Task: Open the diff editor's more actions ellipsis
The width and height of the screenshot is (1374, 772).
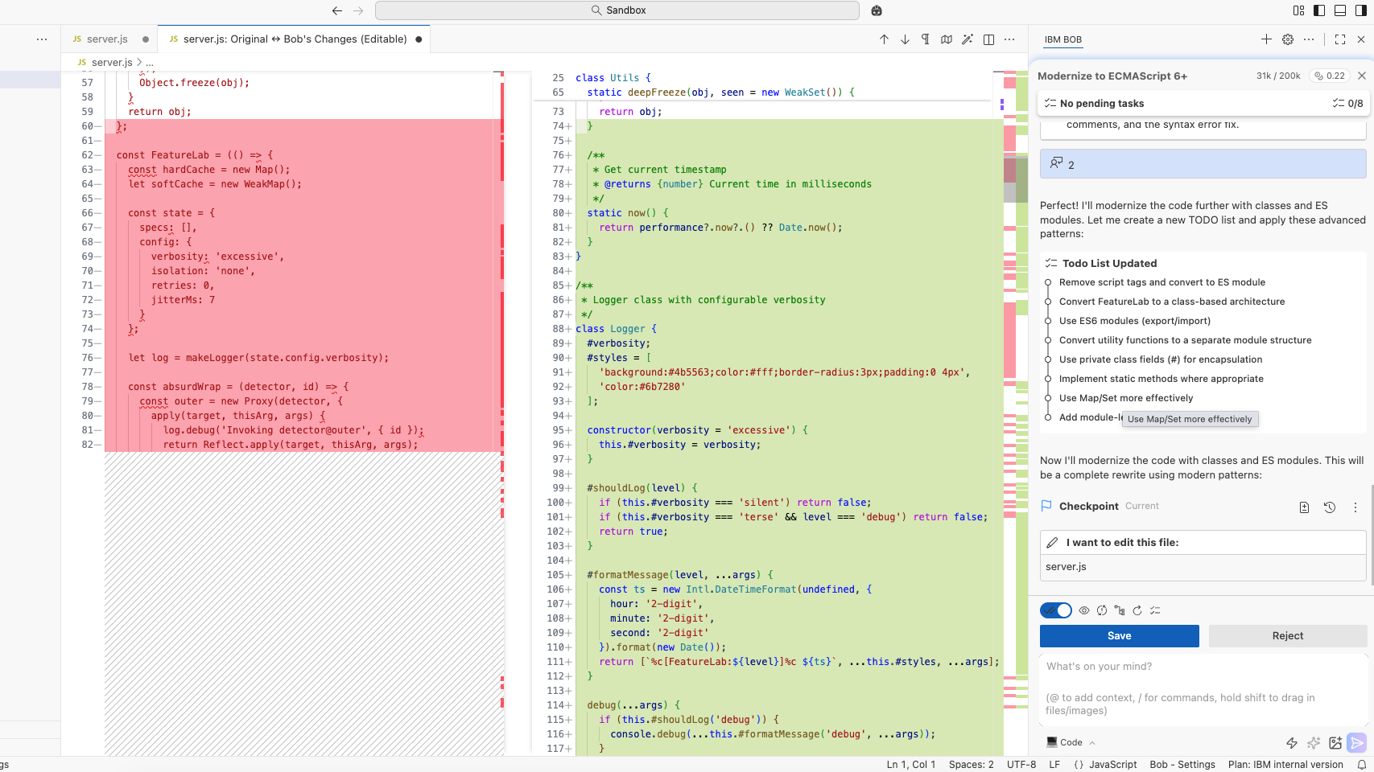Action: pos(1009,39)
